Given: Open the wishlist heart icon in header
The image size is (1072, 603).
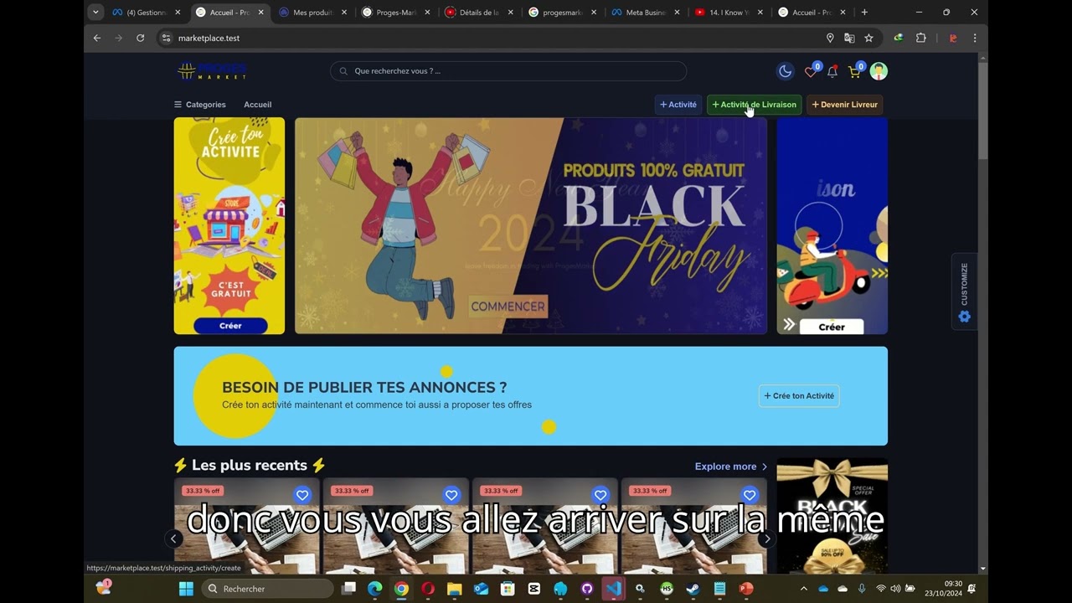Looking at the screenshot, I should point(811,71).
